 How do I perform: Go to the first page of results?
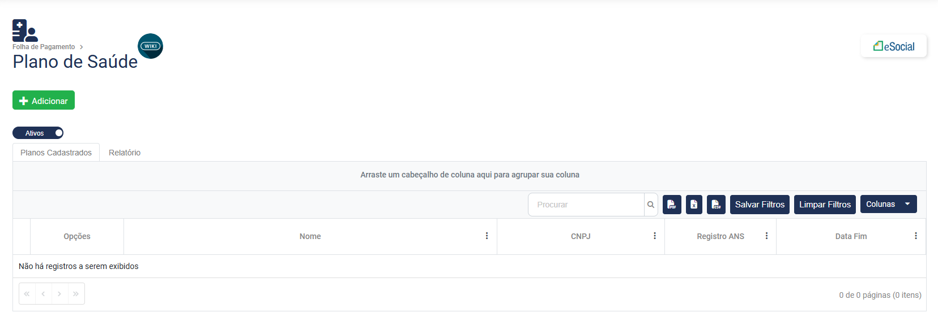click(x=27, y=294)
